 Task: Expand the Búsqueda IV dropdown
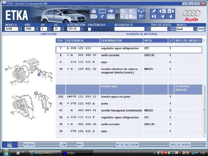tap(146, 29)
